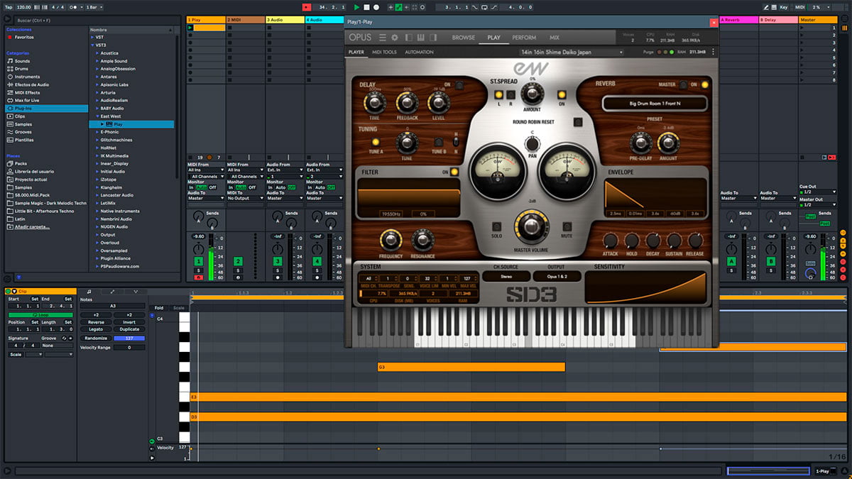Toggle Filter ON switch
The height and width of the screenshot is (479, 852).
(454, 172)
